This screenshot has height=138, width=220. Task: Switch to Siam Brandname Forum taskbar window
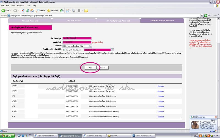point(46,136)
